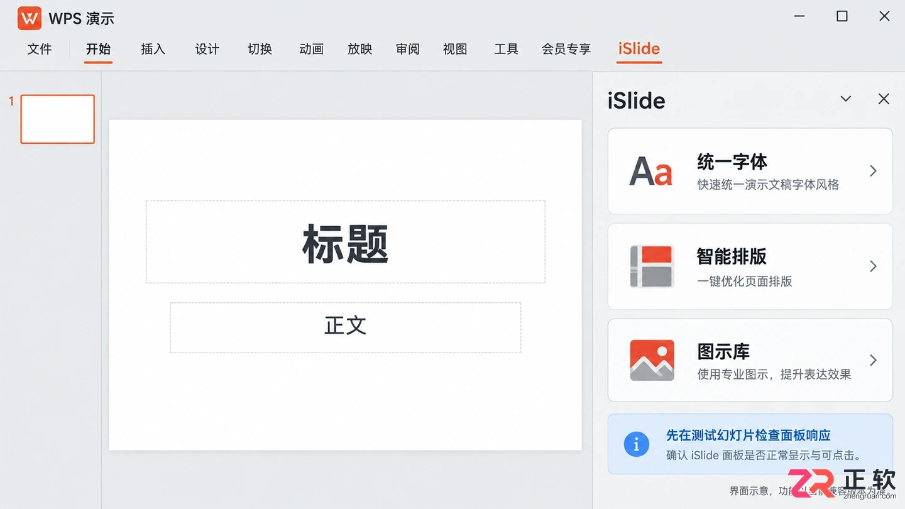Click the iSlide panel heading
Image resolution: width=905 pixels, height=509 pixels.
(x=636, y=101)
